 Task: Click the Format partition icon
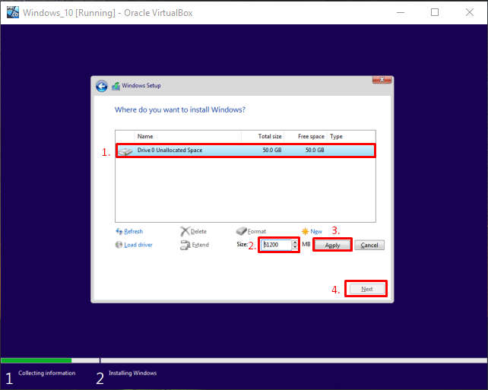(x=241, y=231)
